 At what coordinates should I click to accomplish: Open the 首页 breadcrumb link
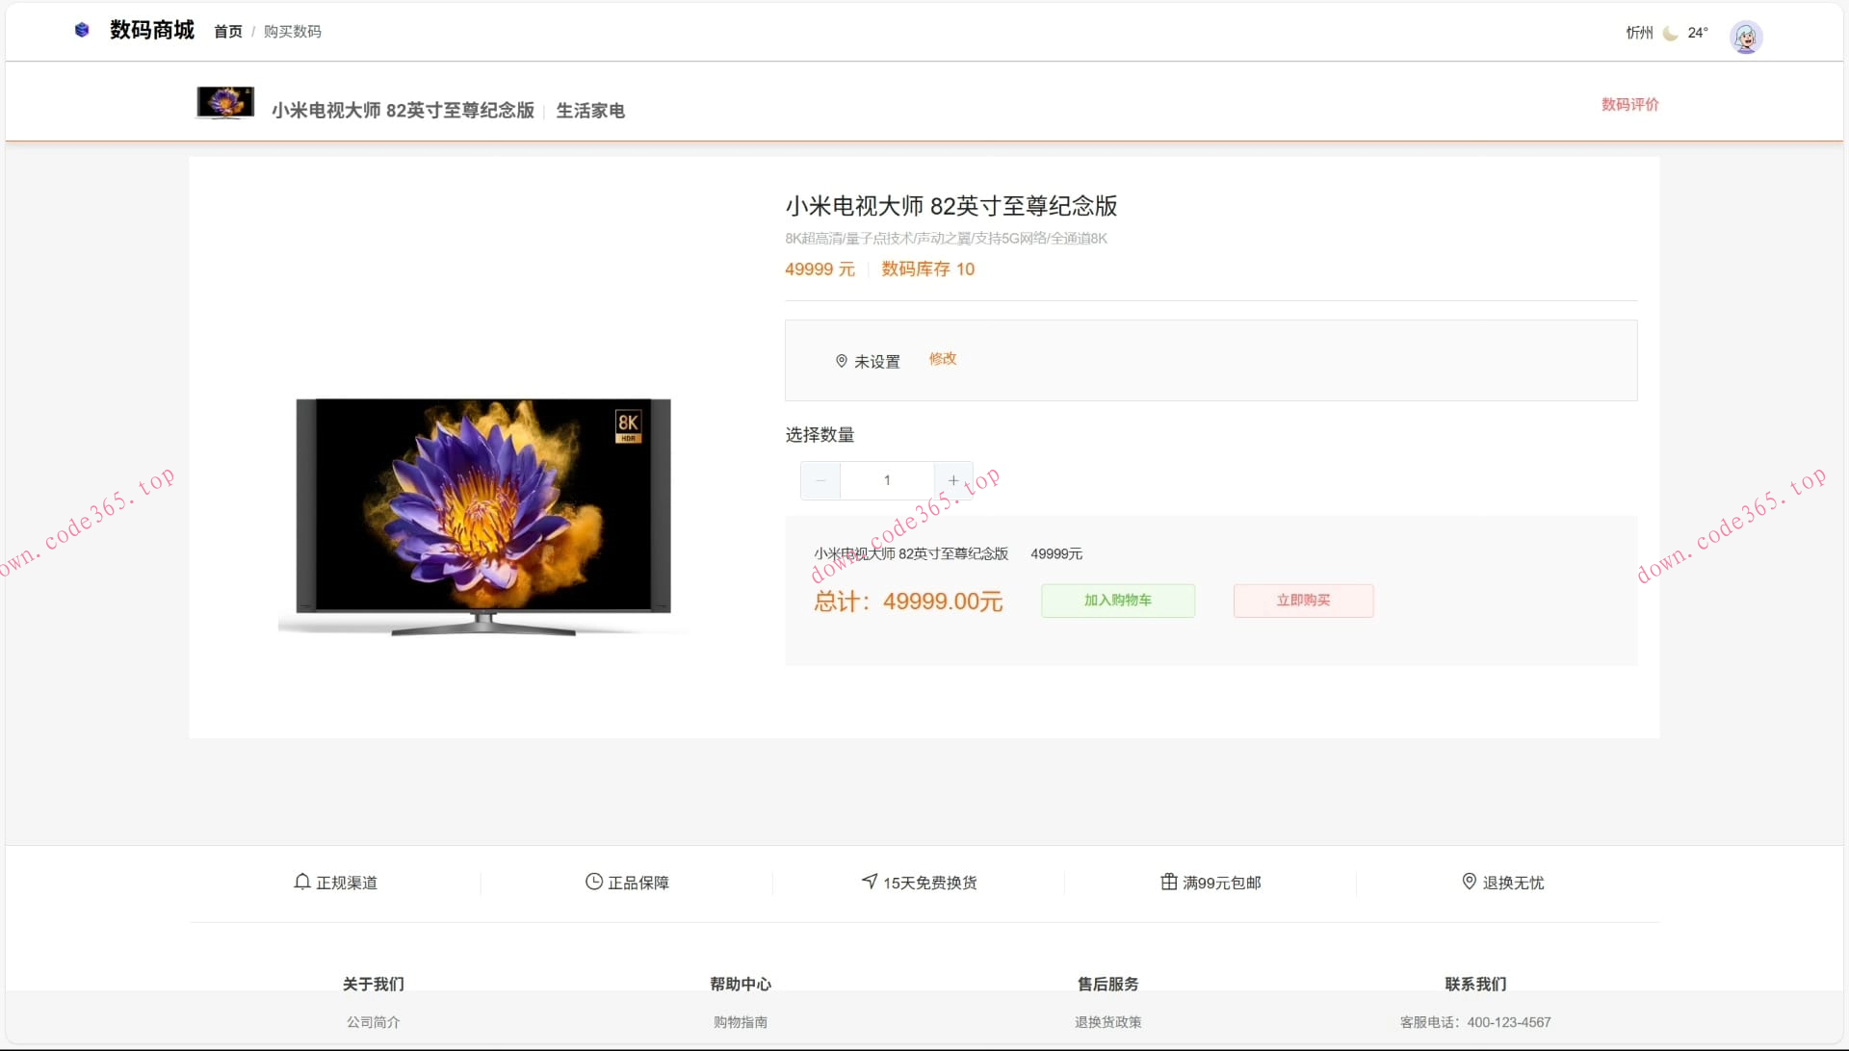227,32
